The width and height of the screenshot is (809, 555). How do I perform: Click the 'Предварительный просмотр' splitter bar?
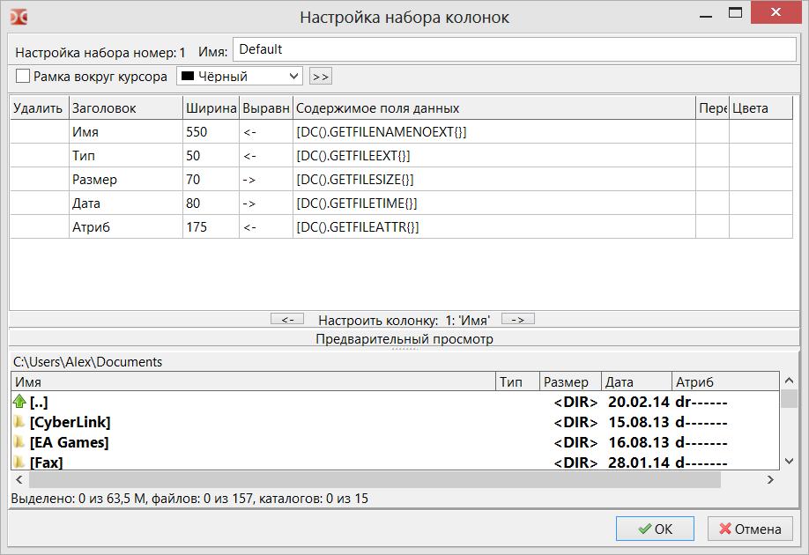404,339
